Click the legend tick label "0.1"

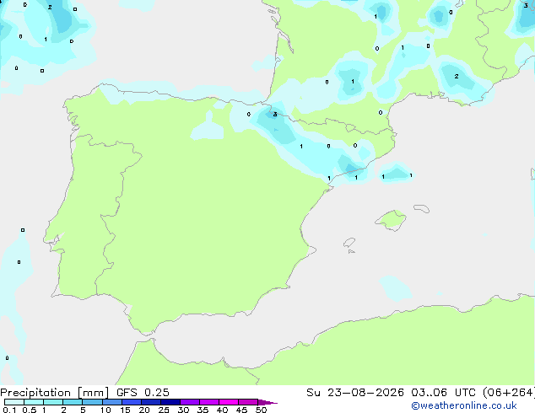pos(9,410)
